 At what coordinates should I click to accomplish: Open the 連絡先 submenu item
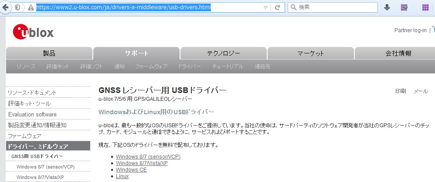(x=262, y=66)
